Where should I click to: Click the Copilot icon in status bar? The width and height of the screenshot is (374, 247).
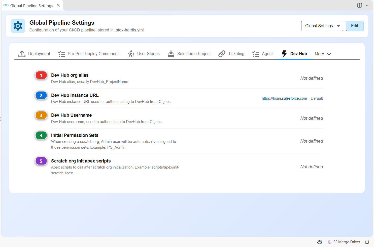(320, 242)
